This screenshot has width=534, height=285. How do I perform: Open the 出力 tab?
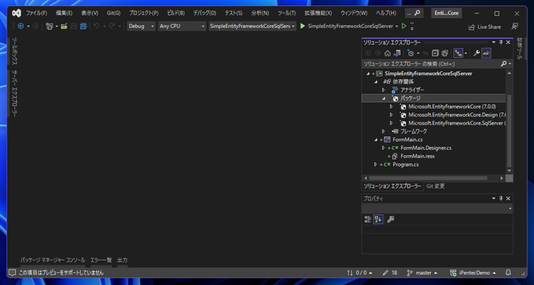tap(122, 260)
